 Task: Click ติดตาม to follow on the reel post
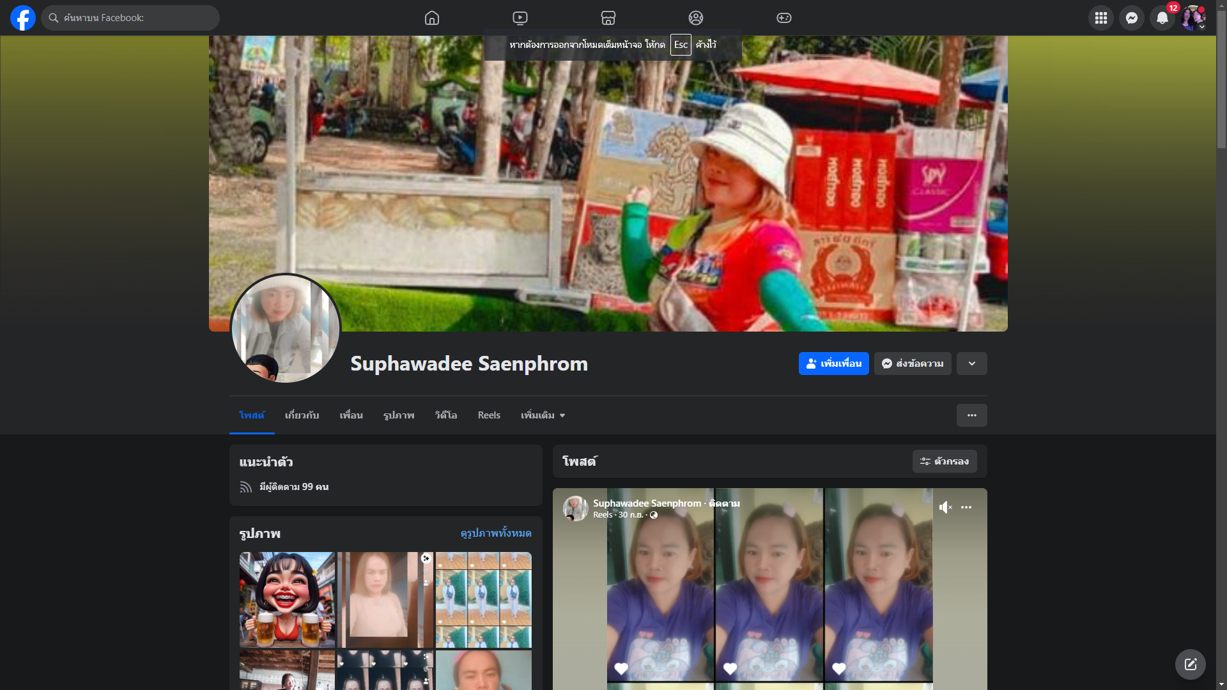coord(724,503)
